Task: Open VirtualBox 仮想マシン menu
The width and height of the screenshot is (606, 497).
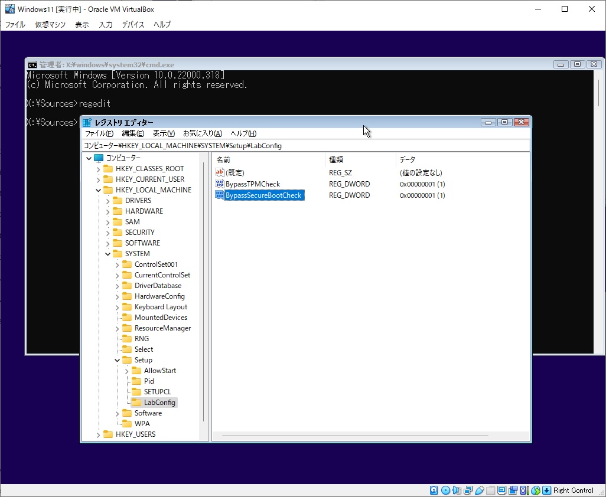Action: pyautogui.click(x=50, y=24)
